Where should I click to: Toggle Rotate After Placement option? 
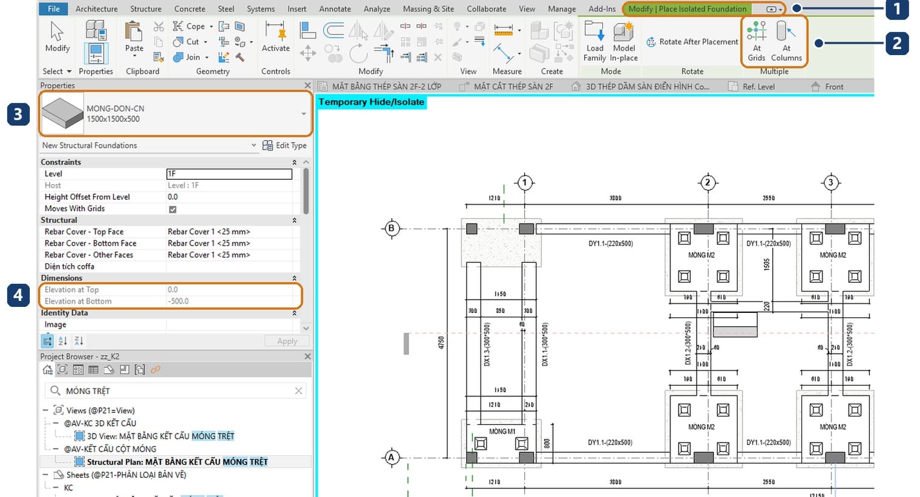692,42
